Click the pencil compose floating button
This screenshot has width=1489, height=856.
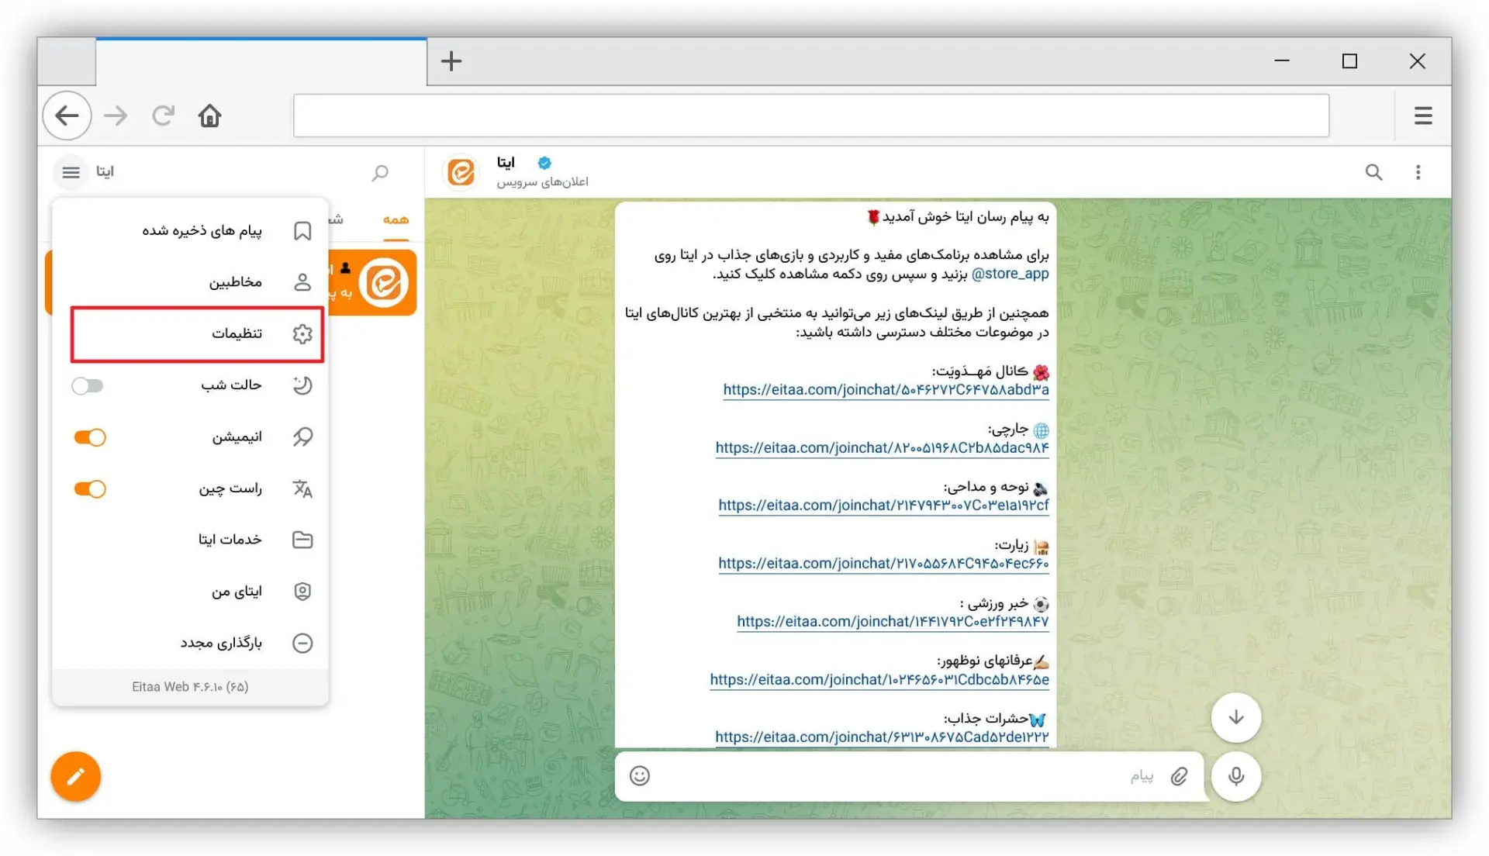coord(76,776)
